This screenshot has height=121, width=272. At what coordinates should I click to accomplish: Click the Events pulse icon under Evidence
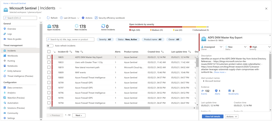point(203,91)
